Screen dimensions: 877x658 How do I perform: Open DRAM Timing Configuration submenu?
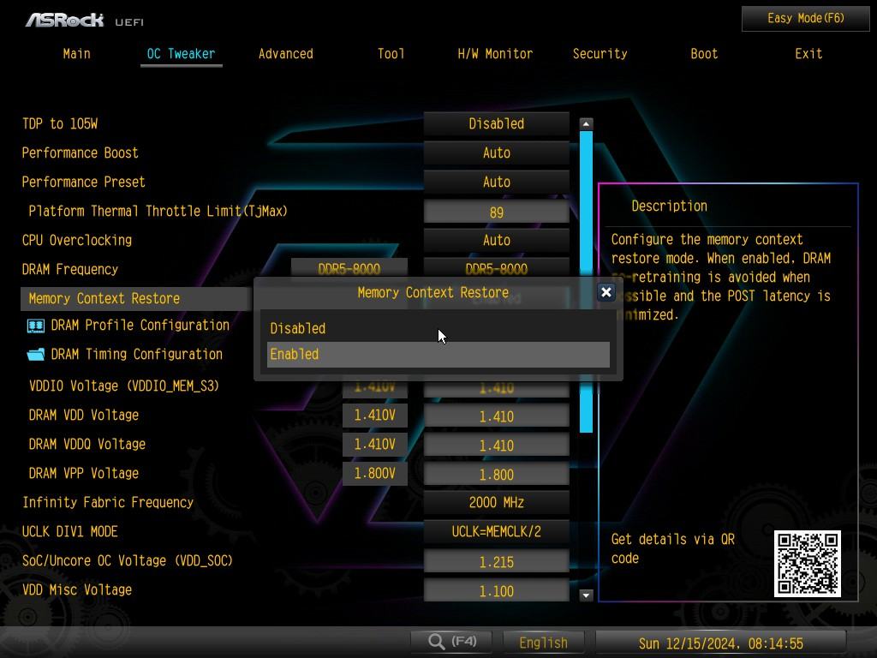(x=136, y=354)
